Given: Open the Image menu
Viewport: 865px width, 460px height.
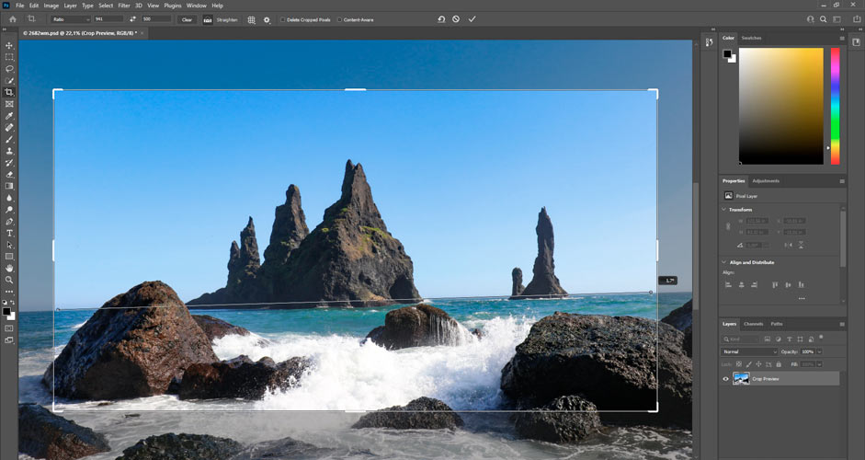Looking at the screenshot, I should [51, 6].
